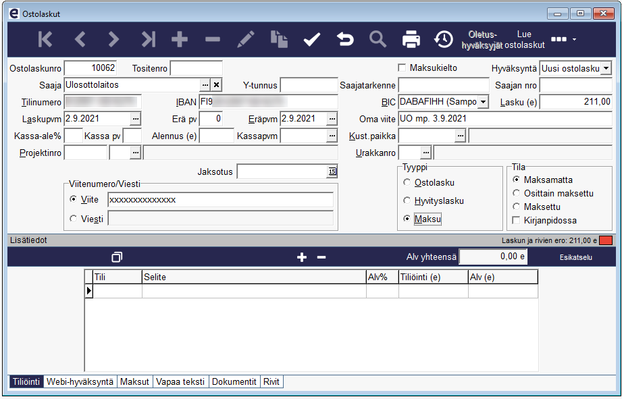Switch to the Webi-hyväksyntä tab
The image size is (622, 399).
(x=80, y=381)
